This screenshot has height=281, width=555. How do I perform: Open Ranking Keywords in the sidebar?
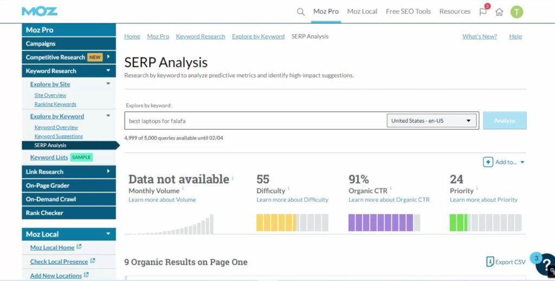click(55, 104)
